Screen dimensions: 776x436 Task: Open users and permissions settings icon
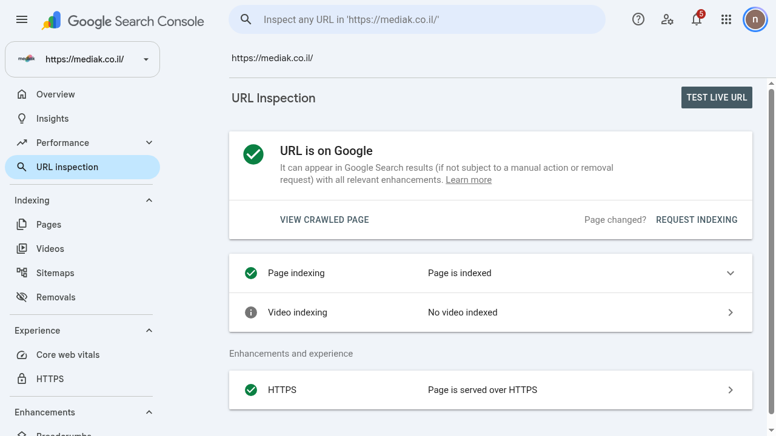coord(667,19)
